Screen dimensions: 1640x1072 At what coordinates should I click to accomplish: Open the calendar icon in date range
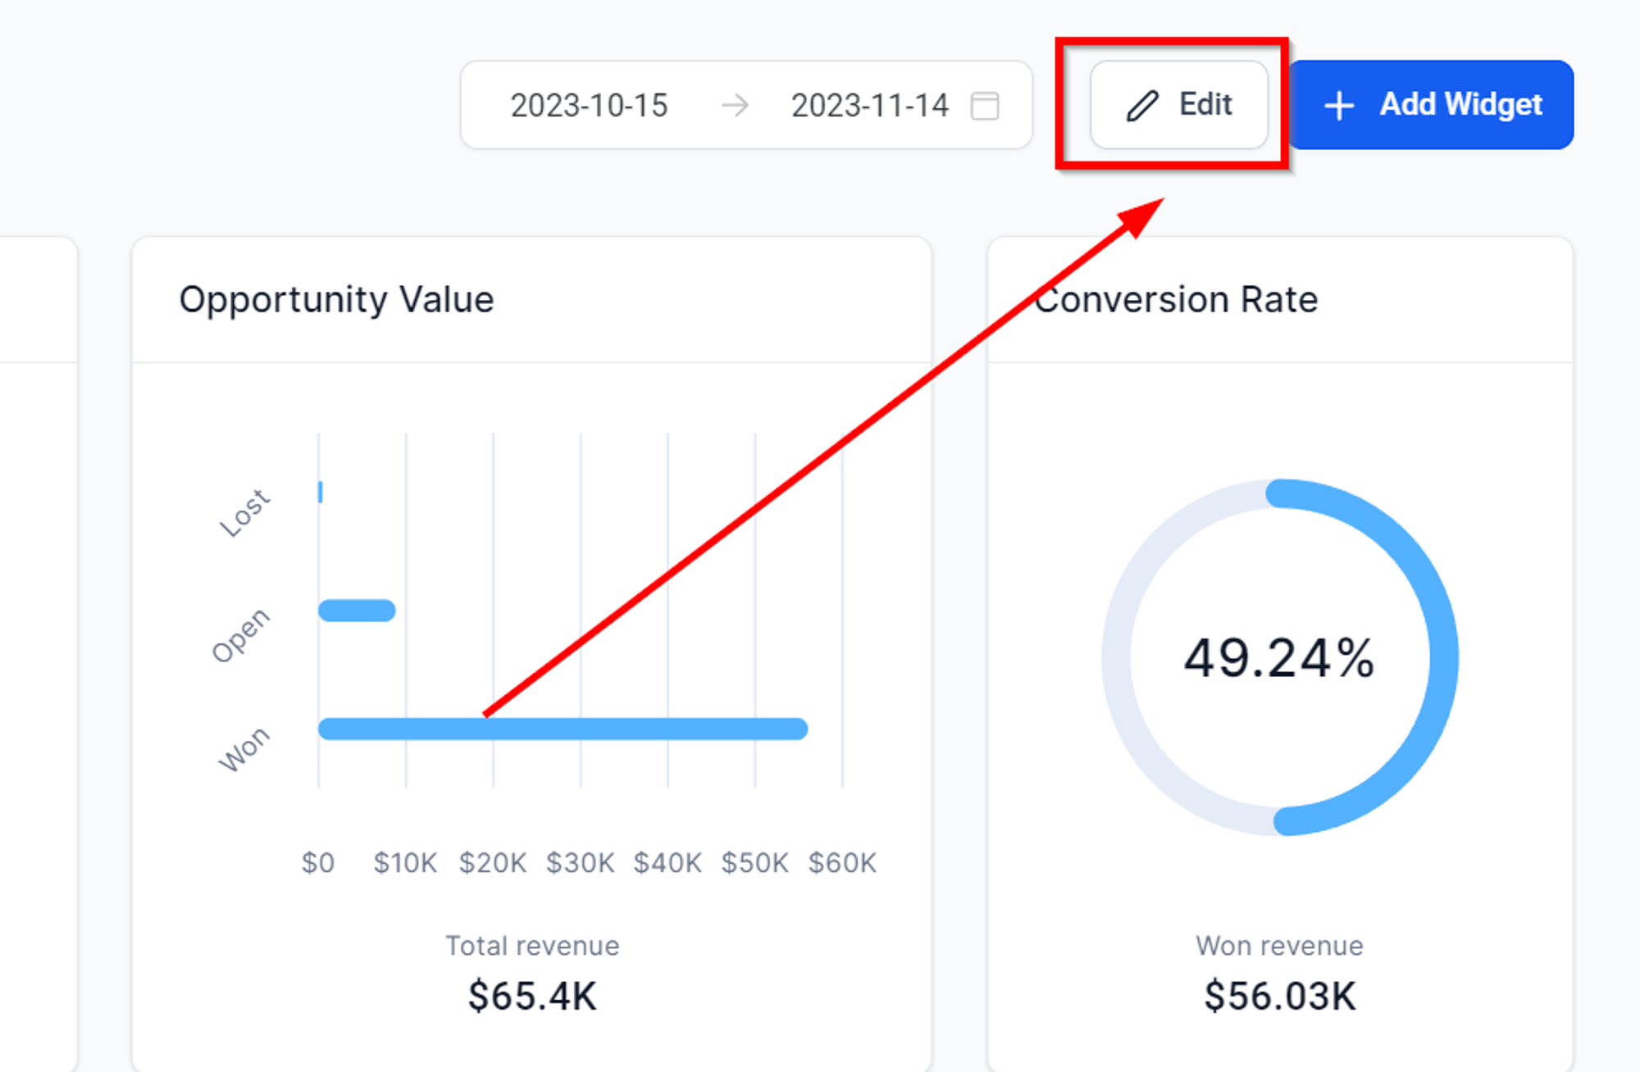[x=985, y=106]
